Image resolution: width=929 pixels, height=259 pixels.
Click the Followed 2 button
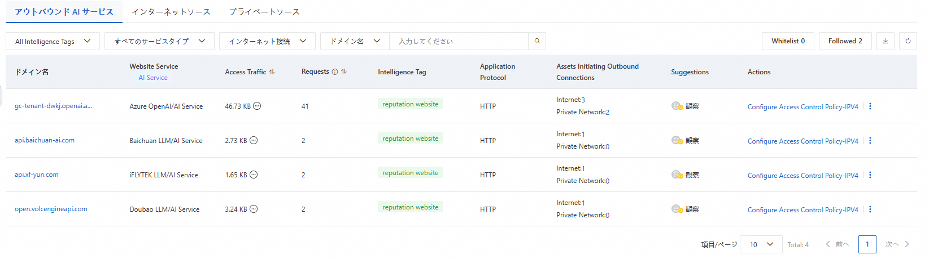845,41
